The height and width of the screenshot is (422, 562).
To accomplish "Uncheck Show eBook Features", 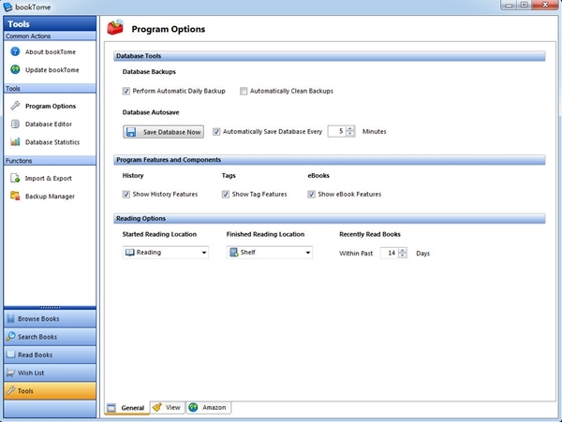I will click(x=312, y=194).
